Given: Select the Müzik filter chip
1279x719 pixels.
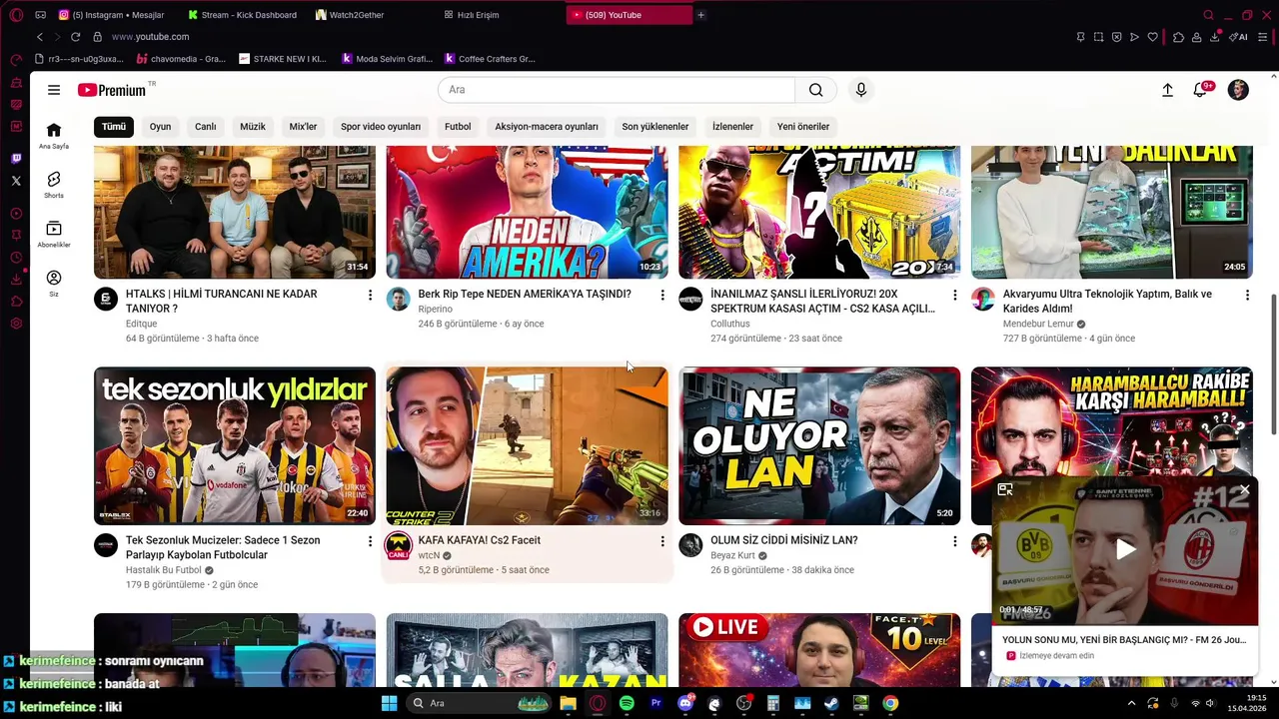Looking at the screenshot, I should (253, 127).
